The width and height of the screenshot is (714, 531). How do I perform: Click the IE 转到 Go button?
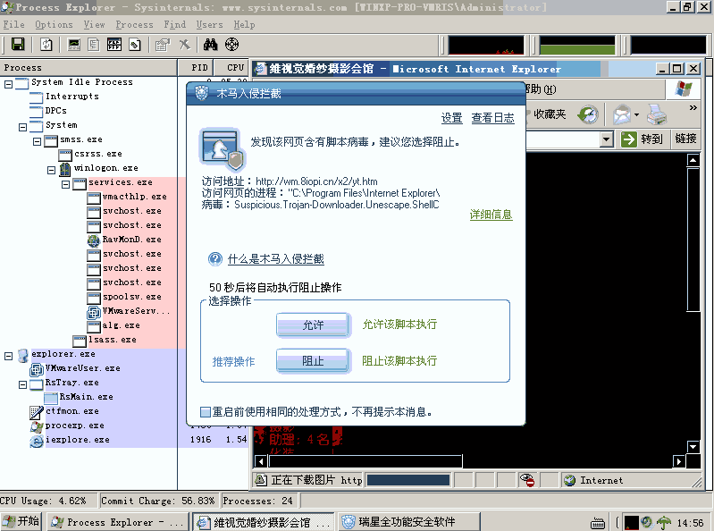pyautogui.click(x=642, y=139)
